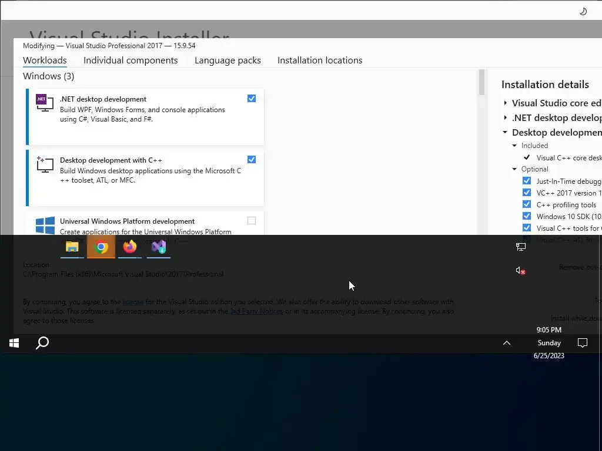Expand .NET desktop development details arrow

(x=505, y=117)
